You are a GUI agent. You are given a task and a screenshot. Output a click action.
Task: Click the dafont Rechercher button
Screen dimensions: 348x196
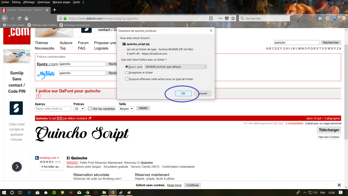pos(331,43)
